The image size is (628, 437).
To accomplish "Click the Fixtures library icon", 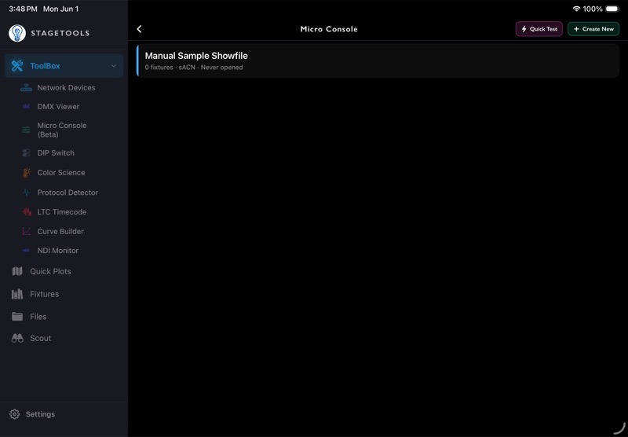I will 17,294.
